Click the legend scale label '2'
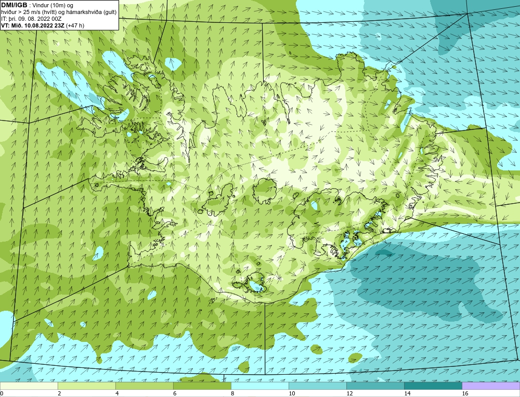Screen dimensions: 520x397 [x=59, y=393]
